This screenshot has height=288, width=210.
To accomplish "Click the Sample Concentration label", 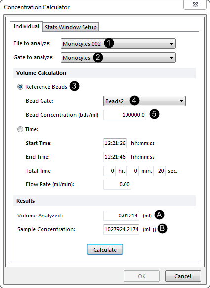I will pyautogui.click(x=46, y=229).
